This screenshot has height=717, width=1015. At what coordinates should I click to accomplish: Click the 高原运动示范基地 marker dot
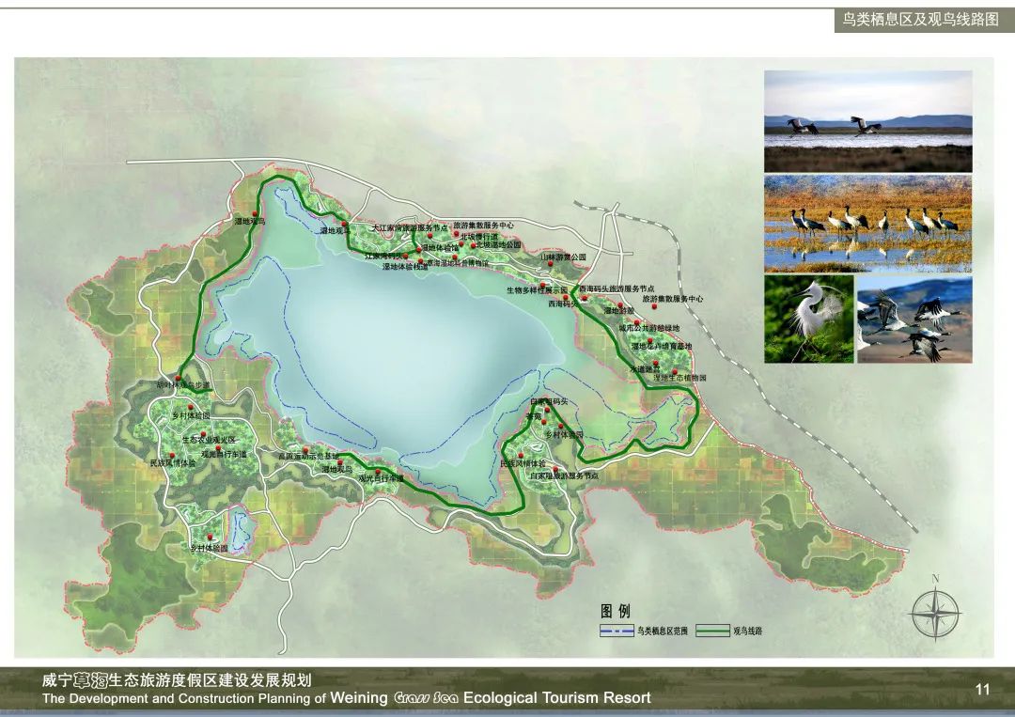305,451
